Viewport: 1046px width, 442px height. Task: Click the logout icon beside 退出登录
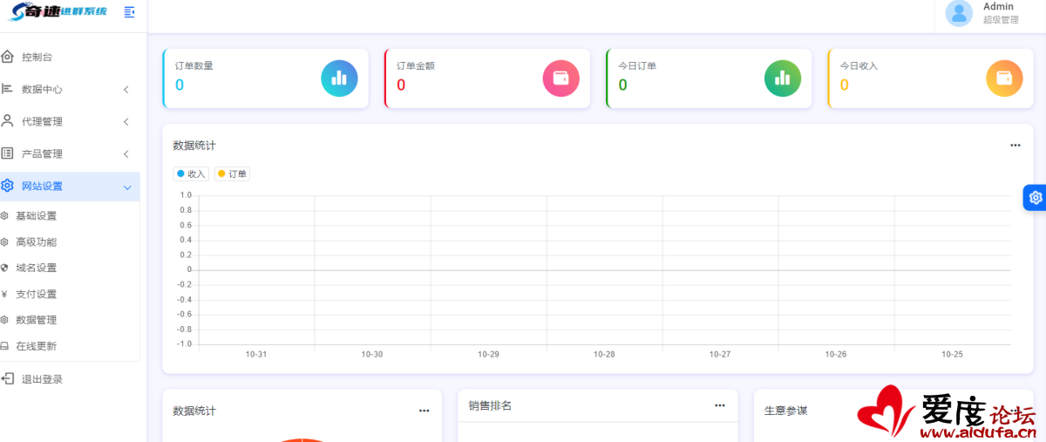[x=7, y=379]
